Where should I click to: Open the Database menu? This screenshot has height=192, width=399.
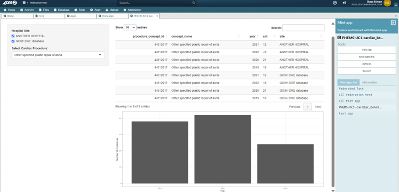coord(62,10)
